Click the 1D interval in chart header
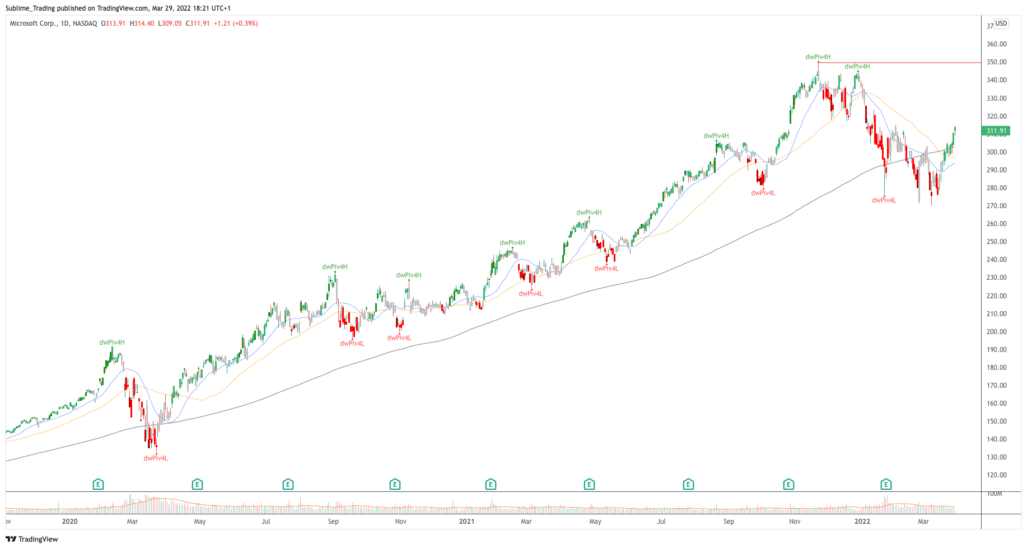 click(64, 24)
